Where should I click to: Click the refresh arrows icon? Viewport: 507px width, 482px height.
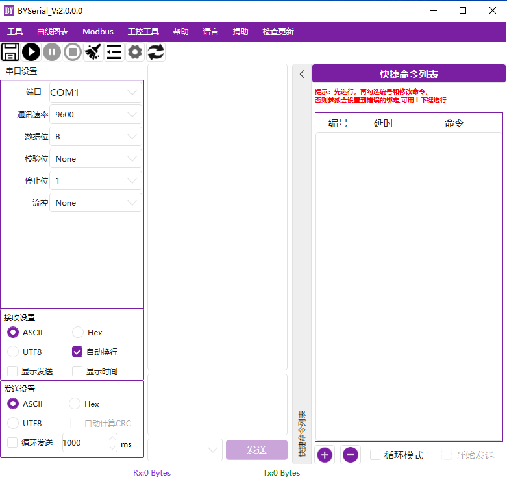[x=156, y=53]
